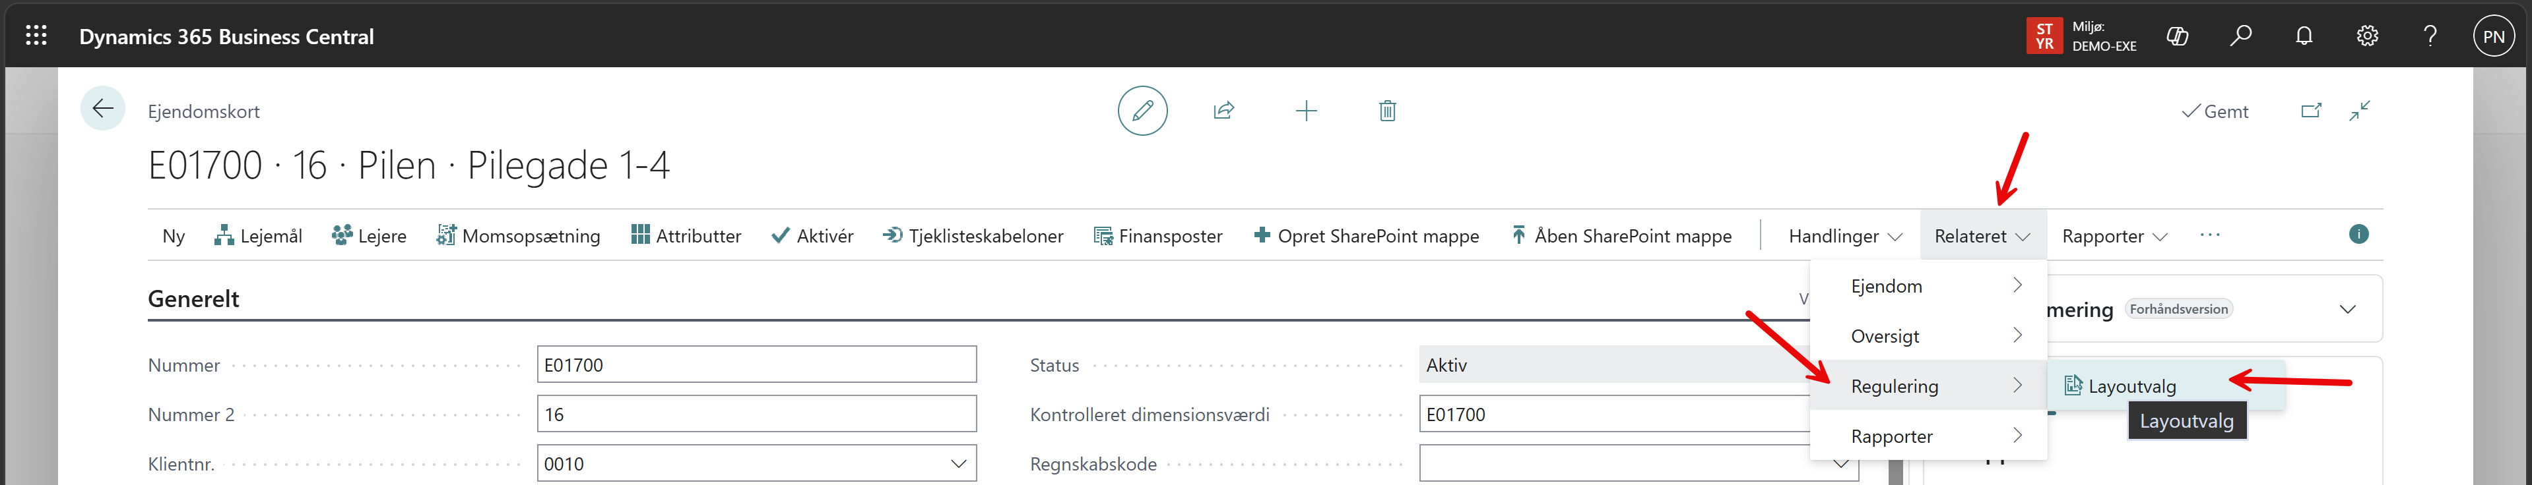The width and height of the screenshot is (2532, 485).
Task: Click the Tjeklisteskabeloner action
Action: 973,236
